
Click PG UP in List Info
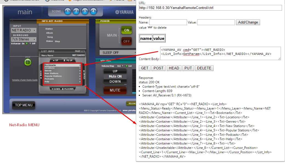coord(68,60)
